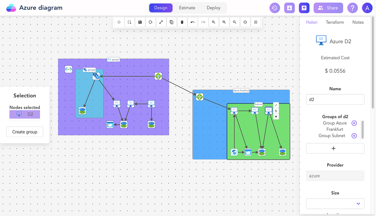Open the avatar account menu
Viewport: 376px width, 216px height.
(x=367, y=8)
